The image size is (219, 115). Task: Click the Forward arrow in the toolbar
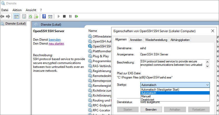point(8,16)
